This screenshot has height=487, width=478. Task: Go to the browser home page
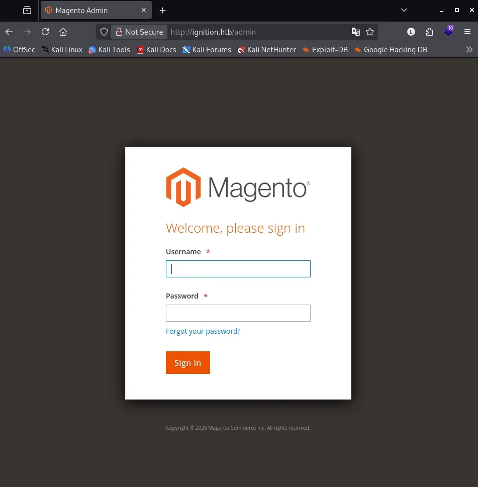tap(63, 32)
